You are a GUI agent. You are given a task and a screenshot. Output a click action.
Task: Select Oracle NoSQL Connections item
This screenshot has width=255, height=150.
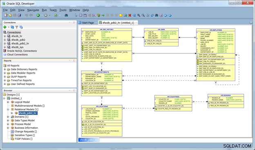[22, 51]
